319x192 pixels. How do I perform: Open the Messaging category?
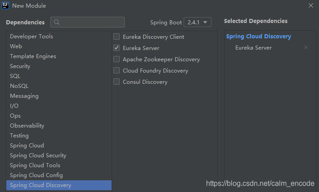[x=59, y=96]
